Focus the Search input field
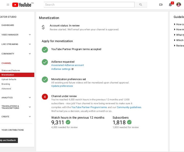 tap(89, 5)
